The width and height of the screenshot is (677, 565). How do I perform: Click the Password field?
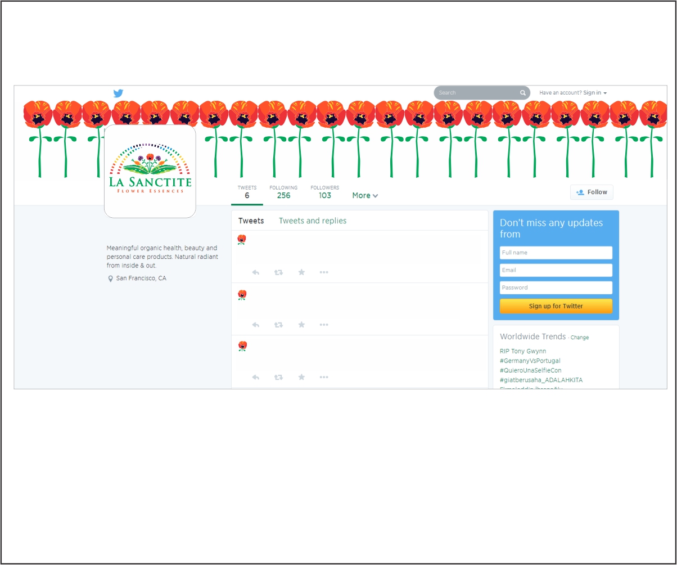pyautogui.click(x=556, y=288)
